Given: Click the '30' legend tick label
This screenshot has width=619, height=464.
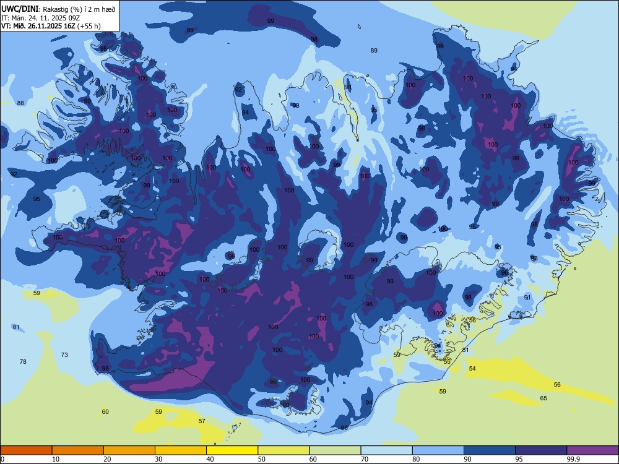Looking at the screenshot, I should point(158,459).
